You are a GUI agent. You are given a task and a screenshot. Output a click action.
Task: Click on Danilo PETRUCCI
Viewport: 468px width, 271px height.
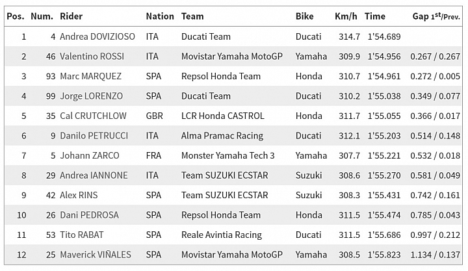click(x=94, y=136)
